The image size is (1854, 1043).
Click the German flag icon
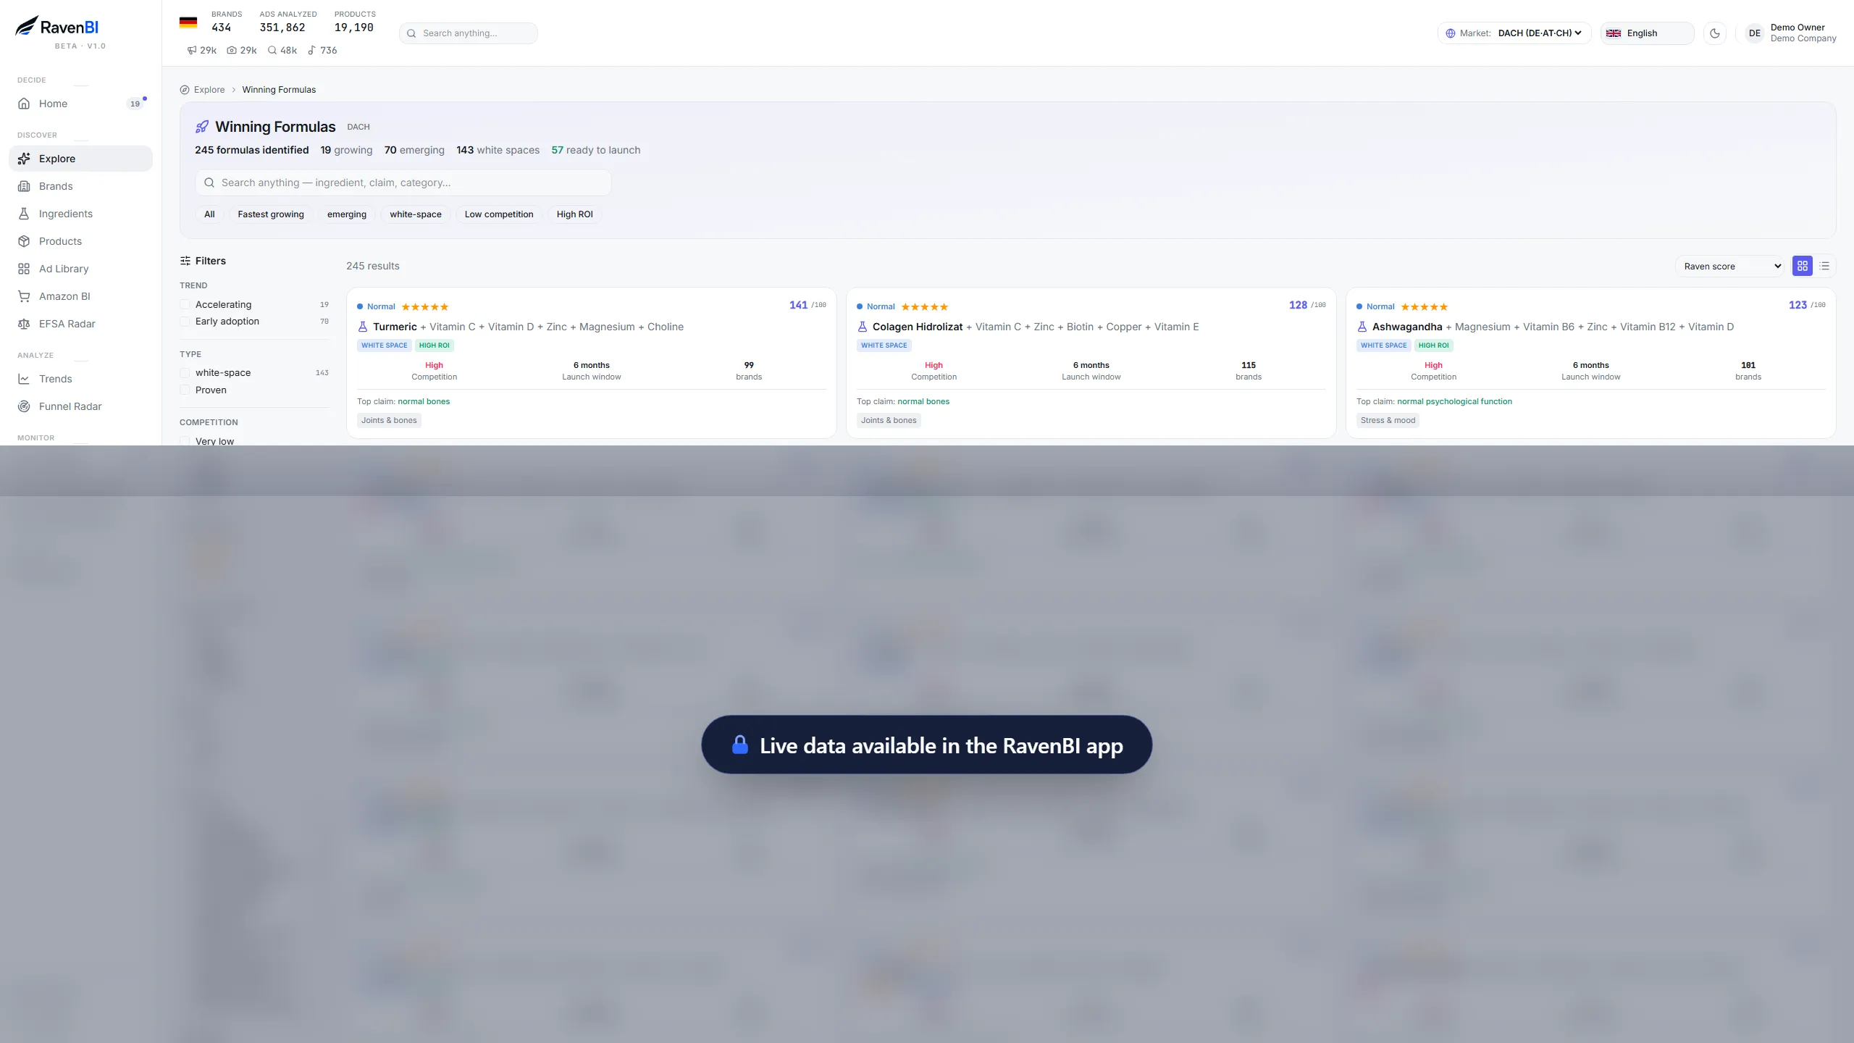(188, 22)
